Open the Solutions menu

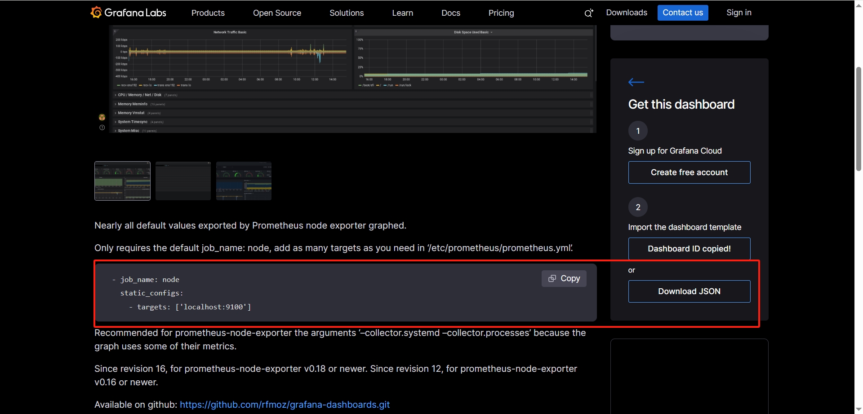point(346,13)
